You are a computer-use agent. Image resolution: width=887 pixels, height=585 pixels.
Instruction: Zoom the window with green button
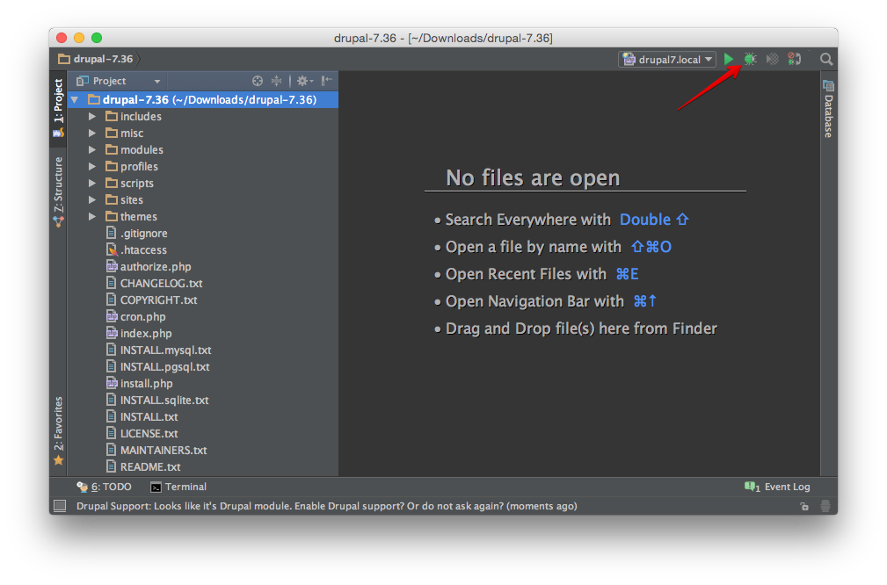click(97, 38)
